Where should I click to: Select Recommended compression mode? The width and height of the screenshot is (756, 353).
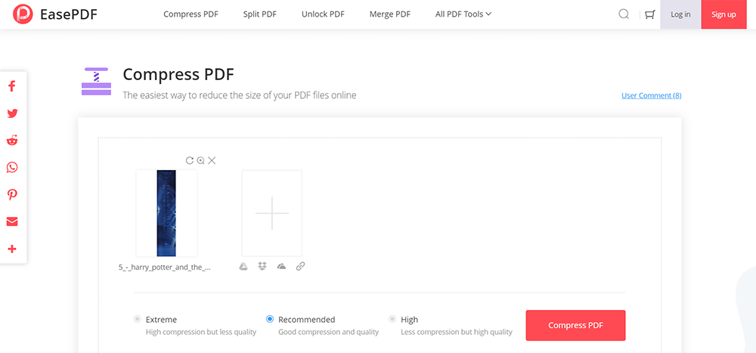point(270,319)
